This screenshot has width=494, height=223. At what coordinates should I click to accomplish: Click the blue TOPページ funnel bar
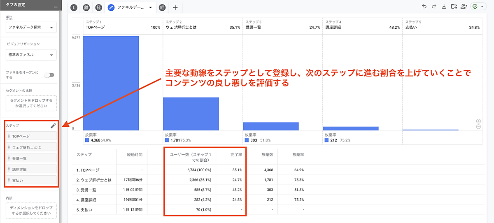(111, 83)
